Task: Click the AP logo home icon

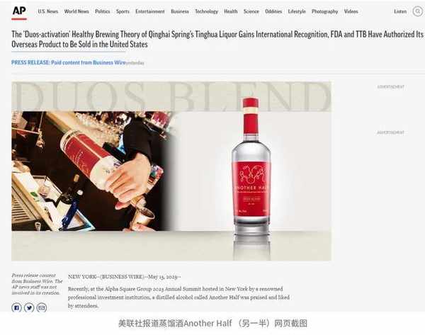Action: click(x=19, y=12)
